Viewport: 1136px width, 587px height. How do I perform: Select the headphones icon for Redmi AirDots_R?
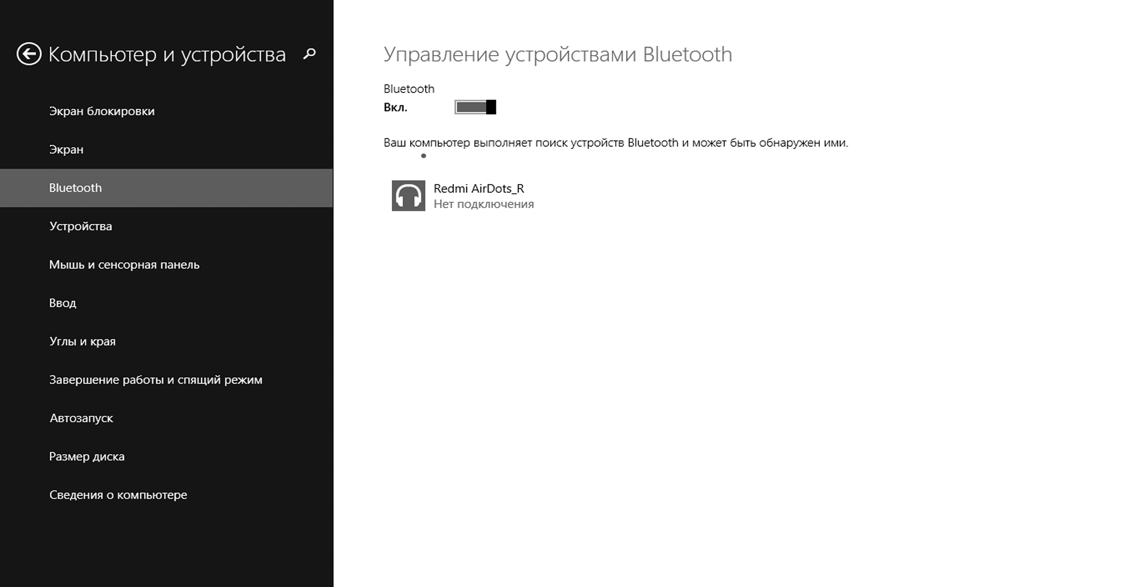[x=409, y=195]
